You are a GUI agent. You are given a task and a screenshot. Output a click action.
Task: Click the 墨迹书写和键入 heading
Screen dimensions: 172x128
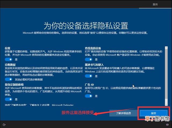point(94,65)
